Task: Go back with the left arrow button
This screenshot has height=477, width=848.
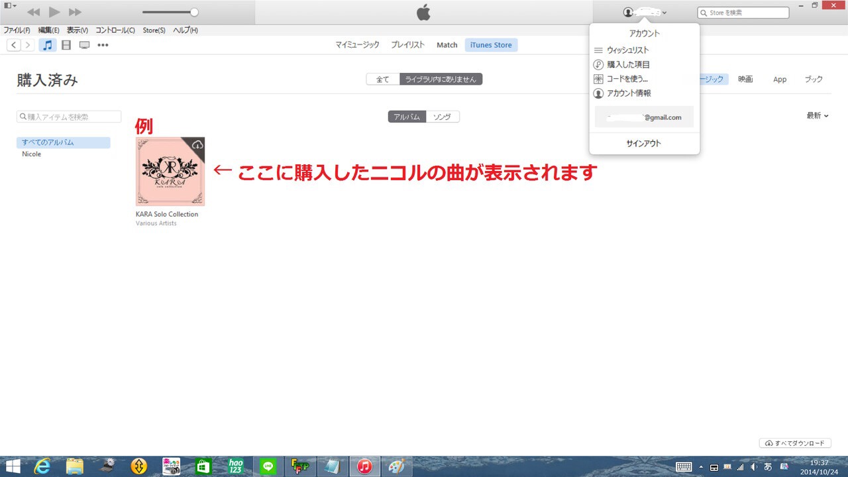Action: [x=14, y=45]
